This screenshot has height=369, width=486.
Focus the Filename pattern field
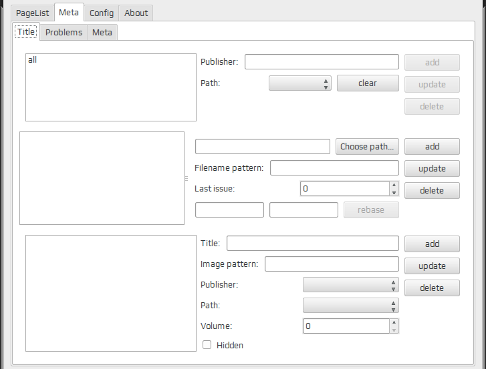tap(334, 167)
